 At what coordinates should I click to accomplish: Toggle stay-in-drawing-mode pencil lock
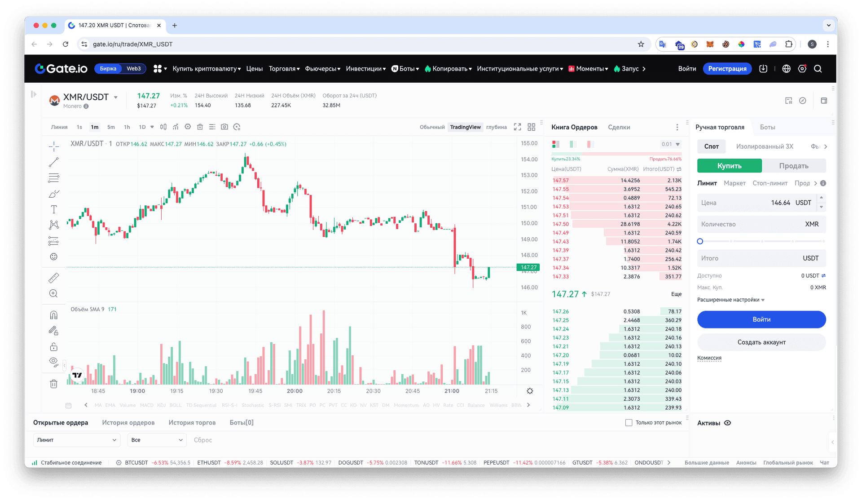pyautogui.click(x=53, y=331)
